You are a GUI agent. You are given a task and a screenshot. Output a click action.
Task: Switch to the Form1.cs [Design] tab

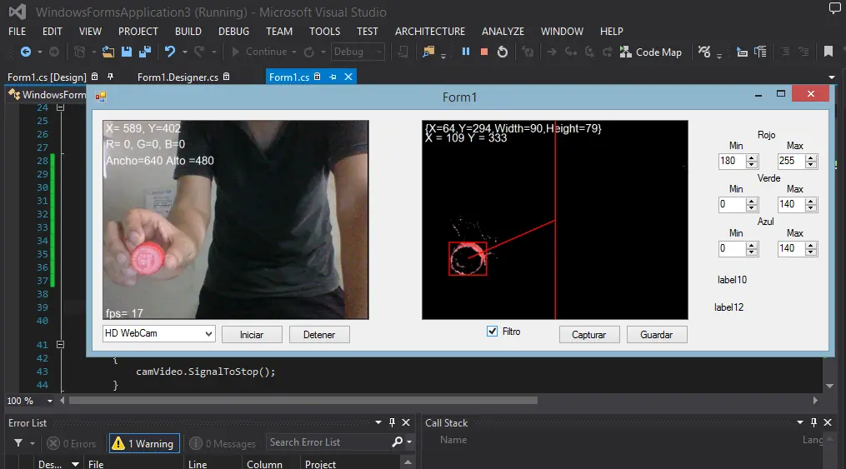click(x=47, y=77)
